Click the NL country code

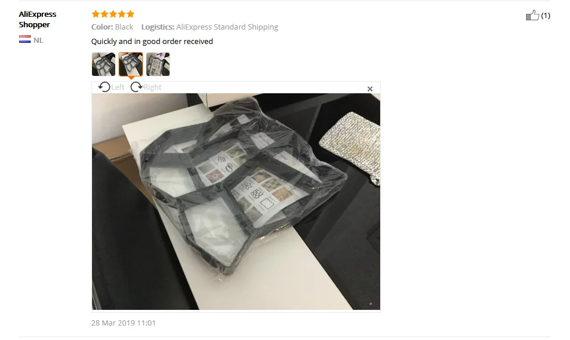[x=39, y=40]
